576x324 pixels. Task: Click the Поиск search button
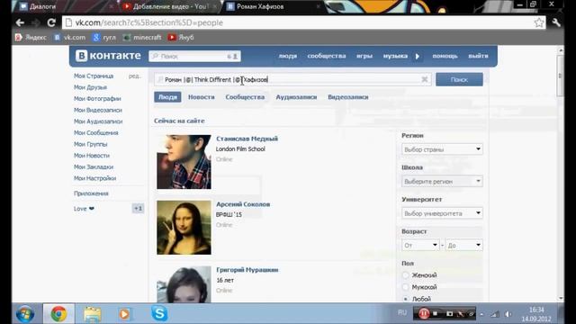[x=459, y=79]
